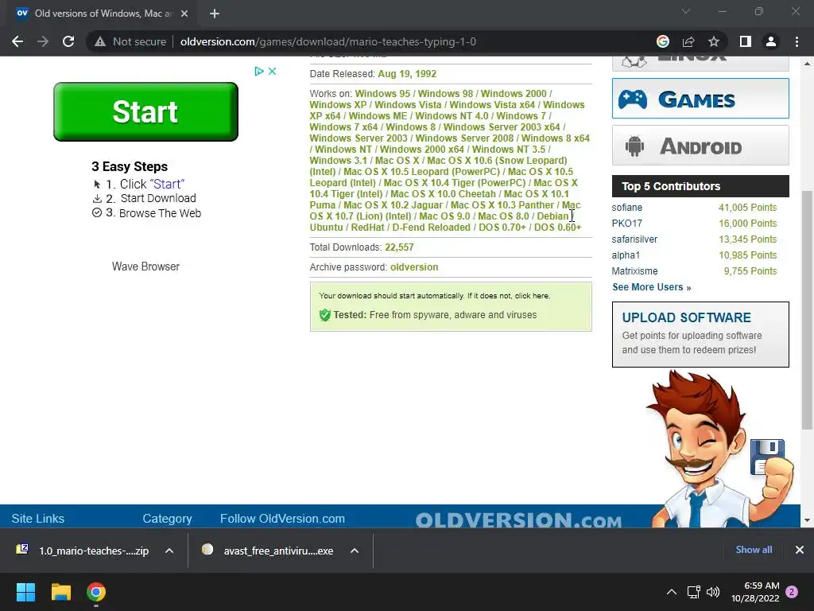Reload the oldversion.com page
814x611 pixels.
pyautogui.click(x=68, y=41)
